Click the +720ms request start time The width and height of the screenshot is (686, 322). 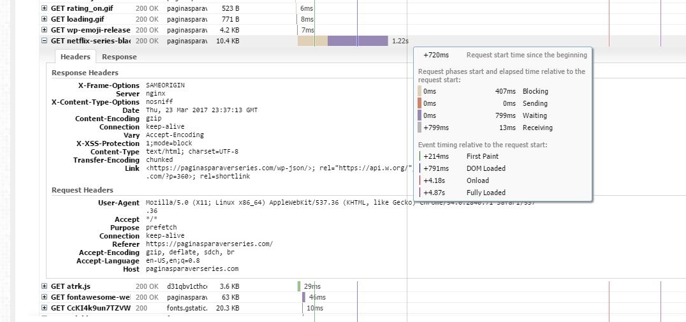[436, 55]
